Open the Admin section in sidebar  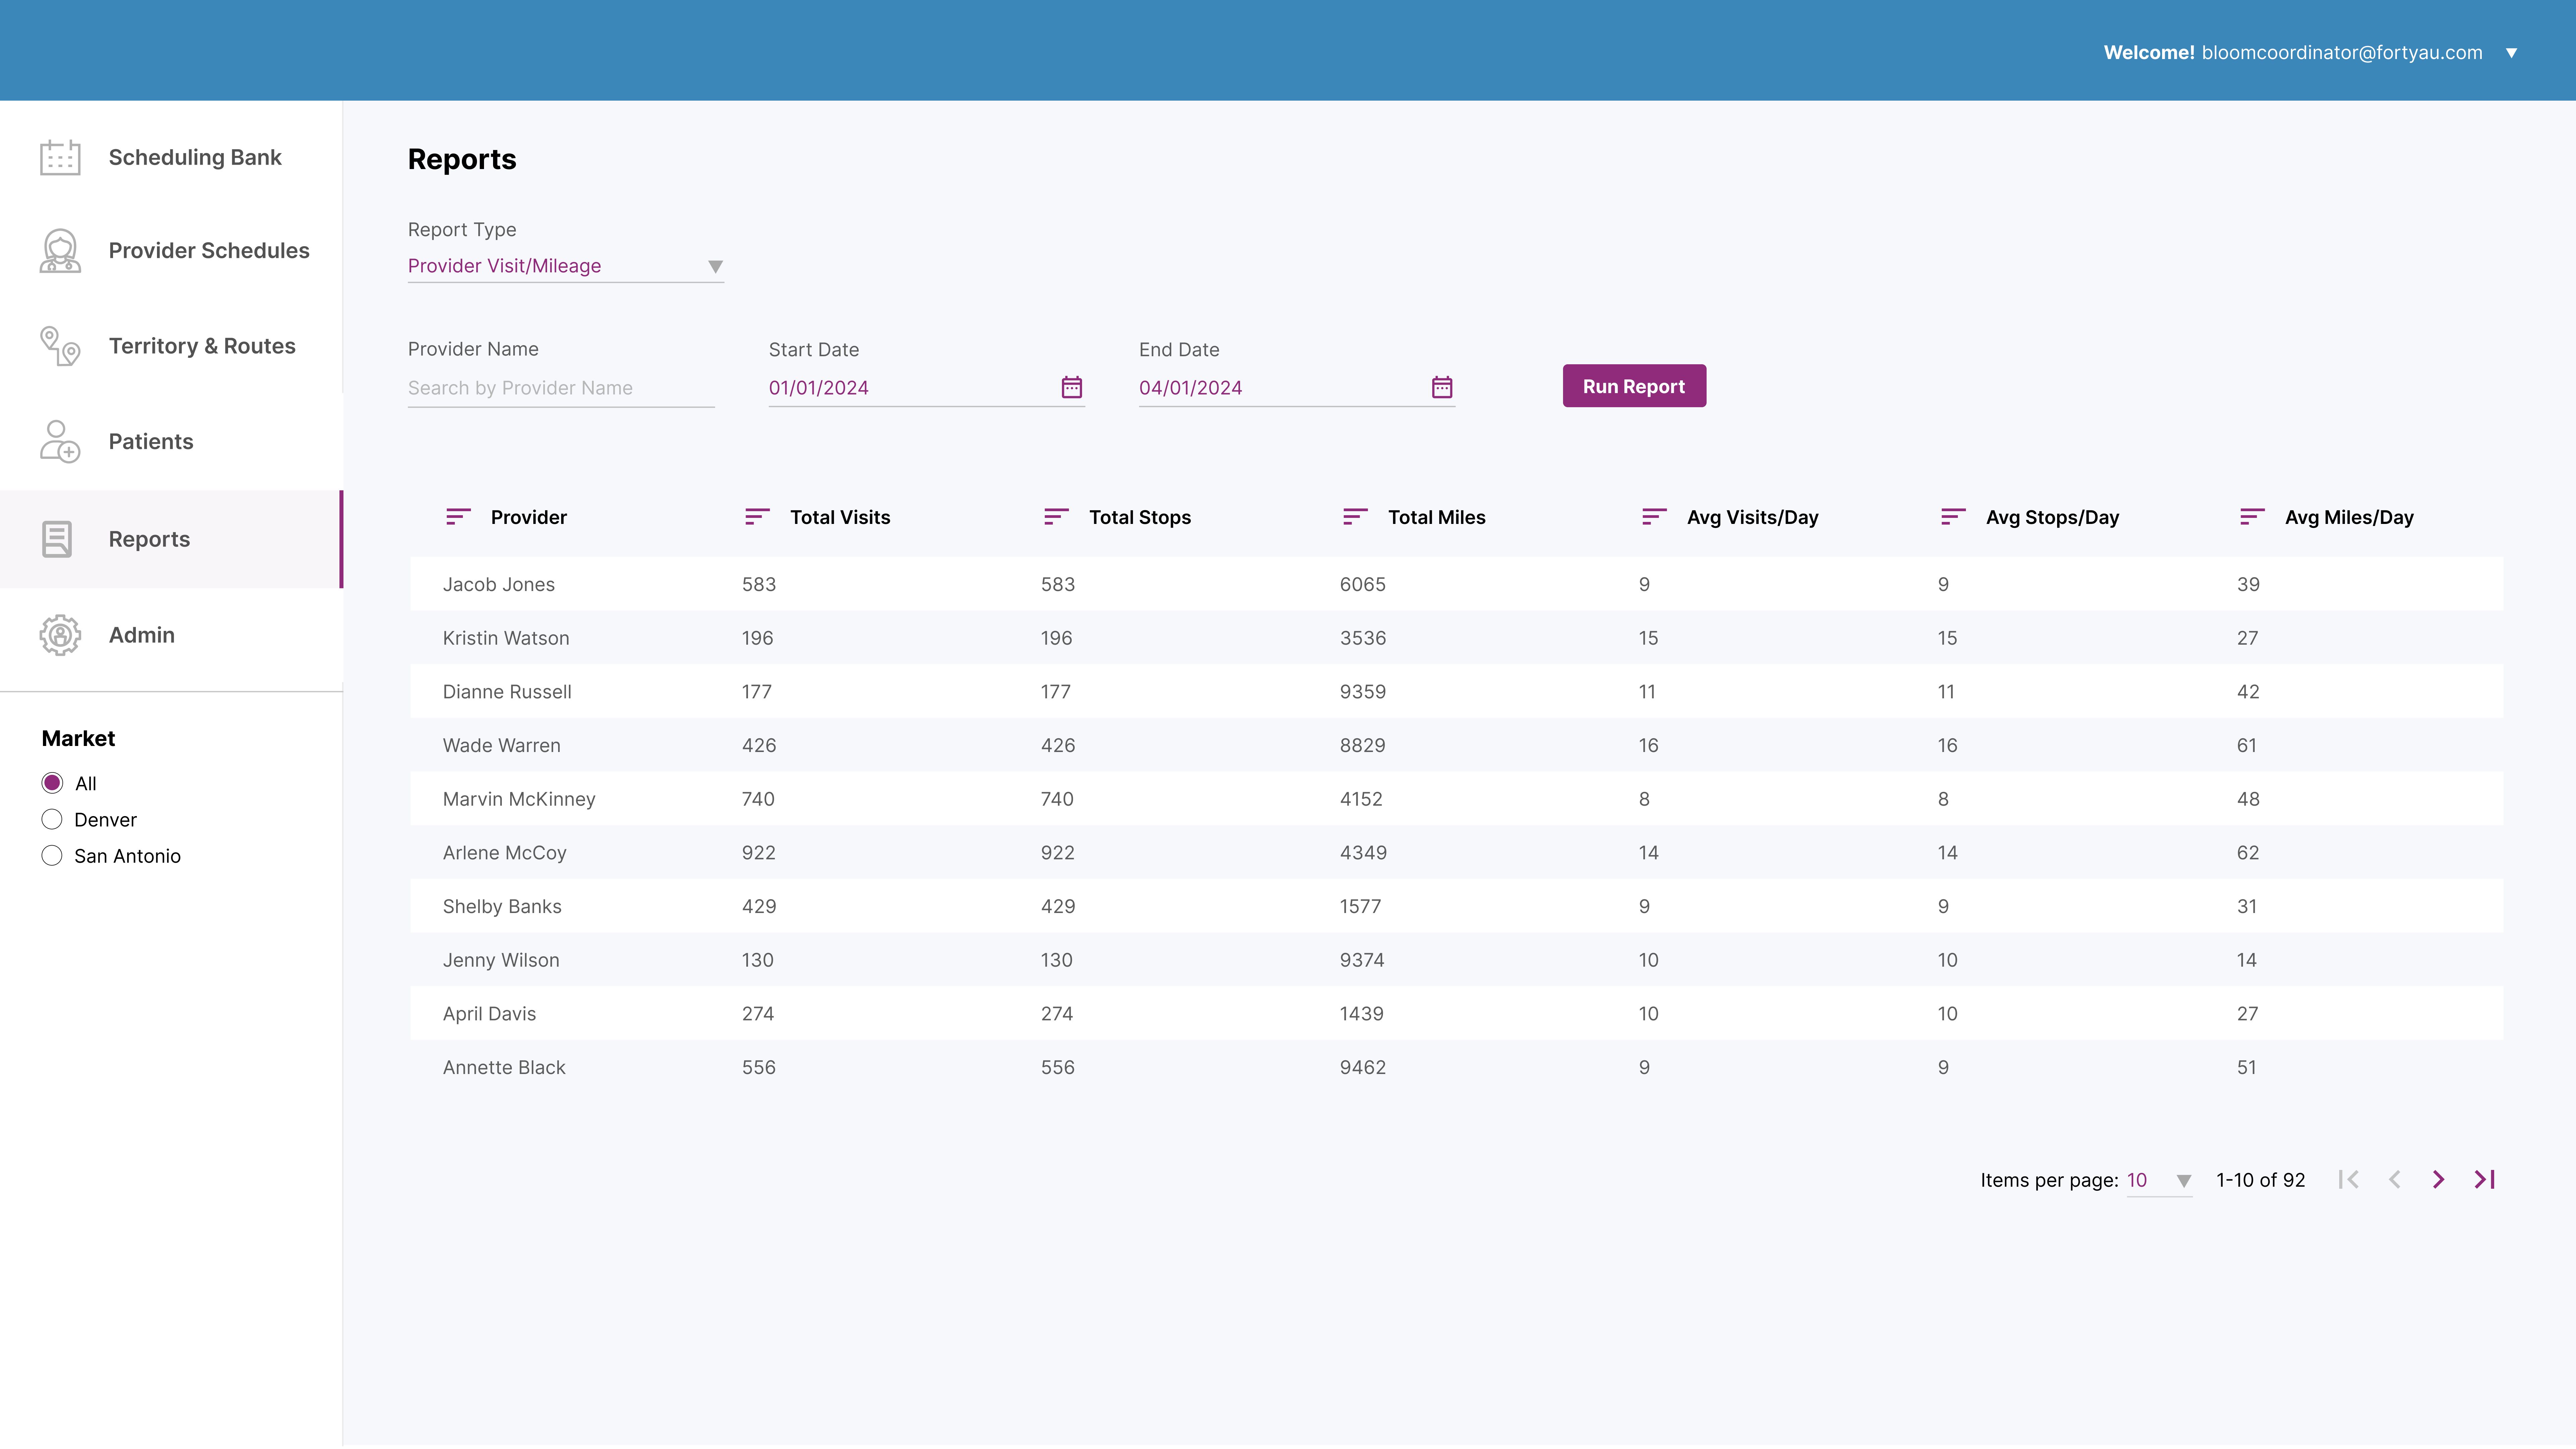coord(141,635)
